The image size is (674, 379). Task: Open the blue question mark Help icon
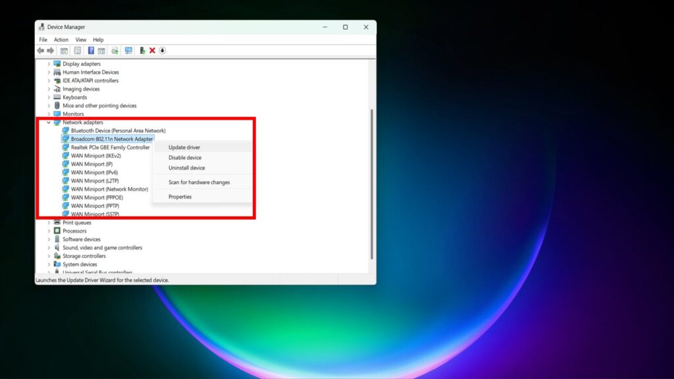pos(91,51)
